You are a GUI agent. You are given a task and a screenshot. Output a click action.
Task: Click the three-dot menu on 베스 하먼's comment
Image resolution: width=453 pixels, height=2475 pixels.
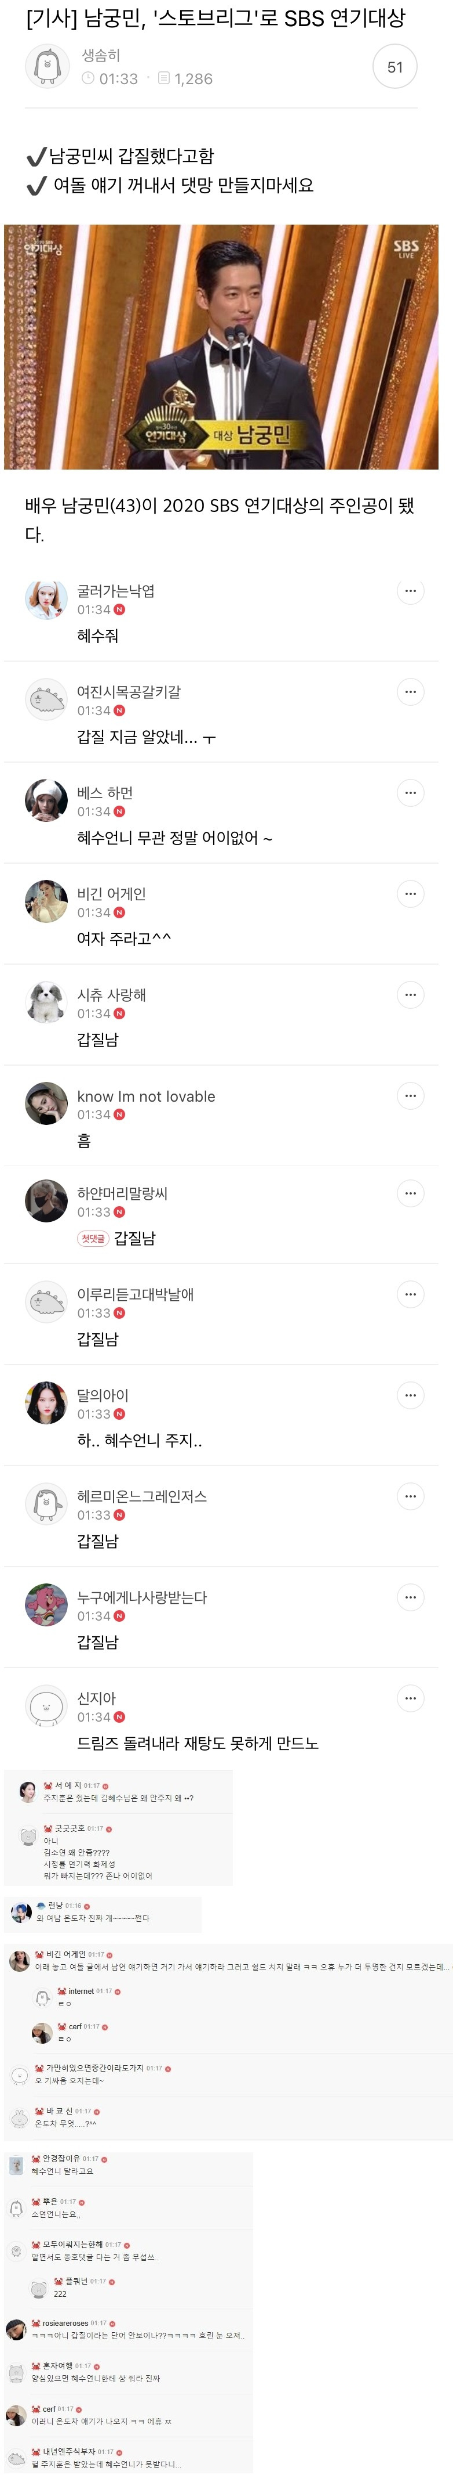pyautogui.click(x=410, y=793)
